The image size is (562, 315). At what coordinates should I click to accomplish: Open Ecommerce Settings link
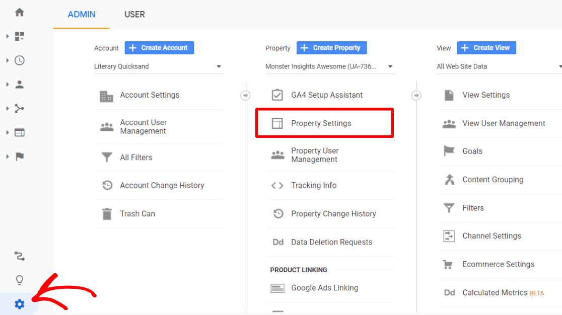pos(498,264)
